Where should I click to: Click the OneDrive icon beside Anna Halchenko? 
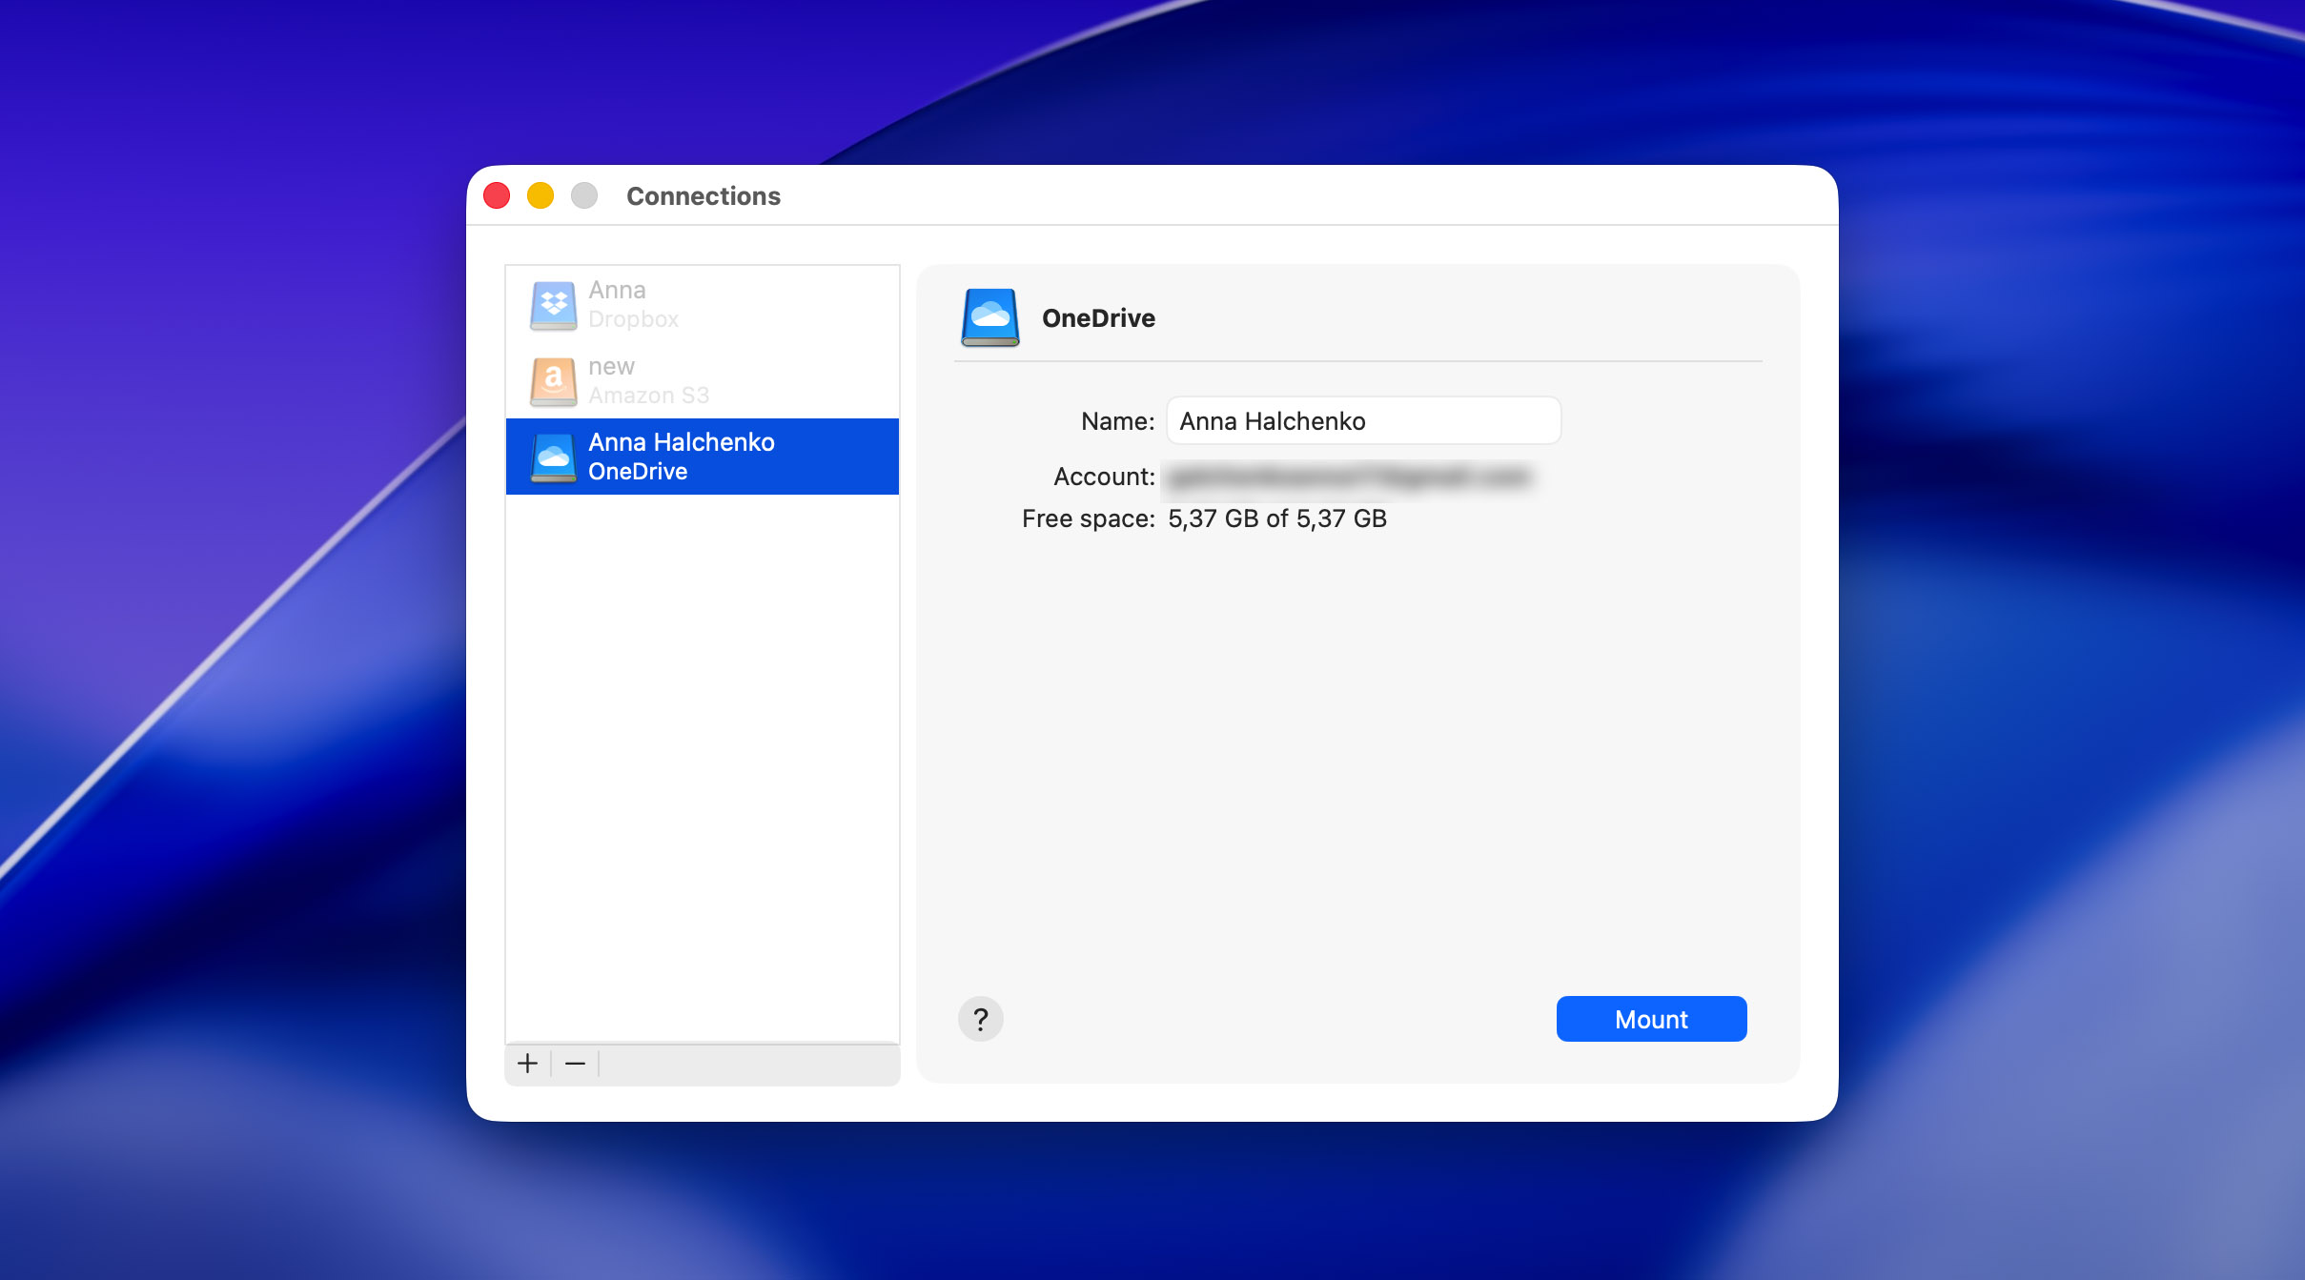(x=556, y=457)
